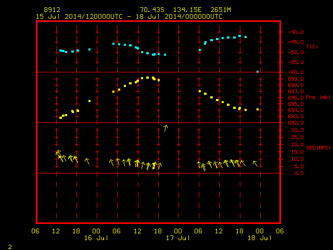The width and height of the screenshot is (333, 250).
Task: Click the isolated cyan temperature point before 16 Jul 00
Action: pyautogui.click(x=89, y=49)
